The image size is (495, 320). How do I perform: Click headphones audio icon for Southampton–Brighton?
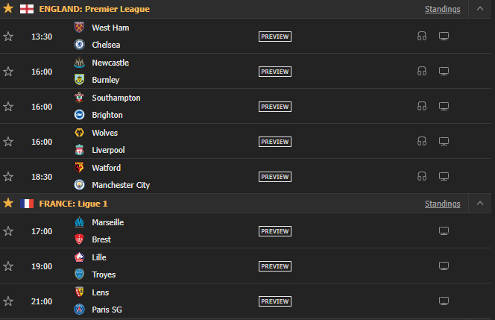tap(422, 107)
